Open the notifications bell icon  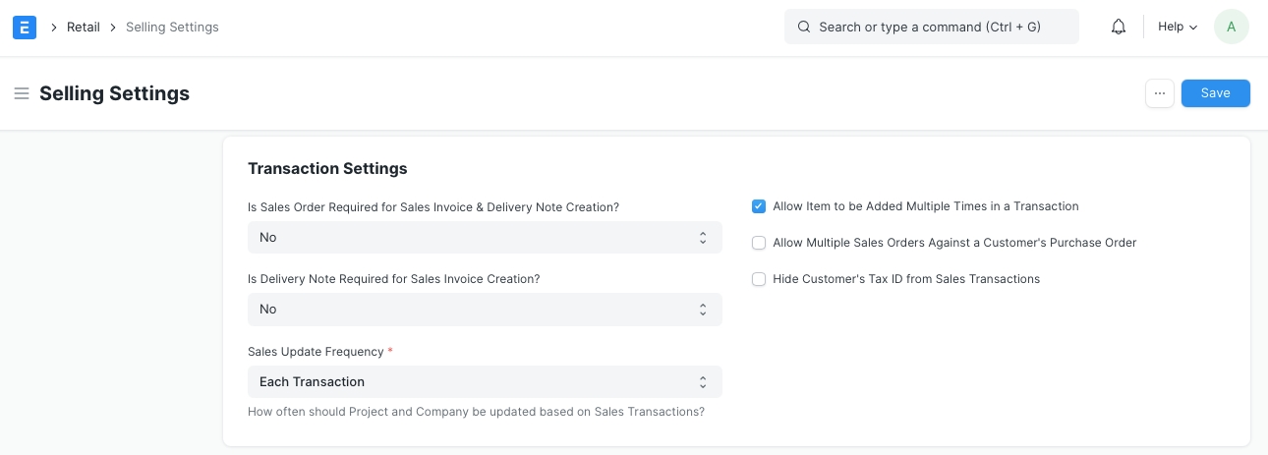coord(1118,28)
